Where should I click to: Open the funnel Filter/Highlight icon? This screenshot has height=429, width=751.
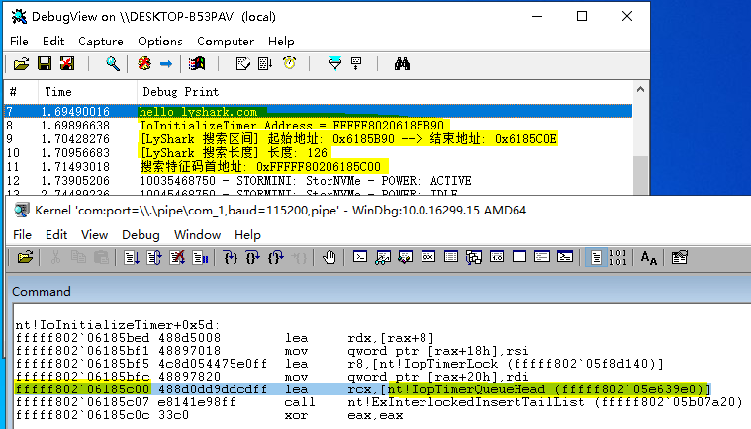coord(334,63)
